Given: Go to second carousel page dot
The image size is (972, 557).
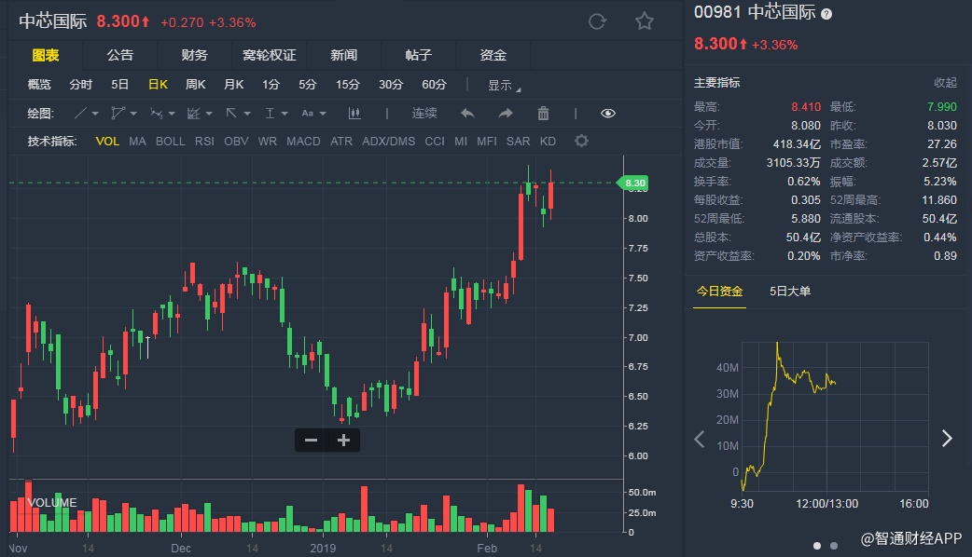Looking at the screenshot, I should (x=834, y=546).
